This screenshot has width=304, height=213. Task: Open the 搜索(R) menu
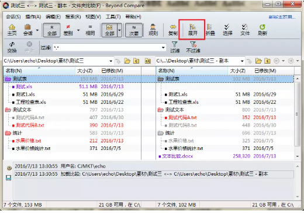73,17
